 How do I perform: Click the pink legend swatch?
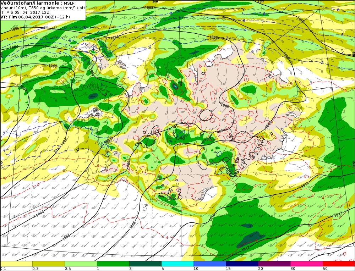pyautogui.click(x=307, y=264)
